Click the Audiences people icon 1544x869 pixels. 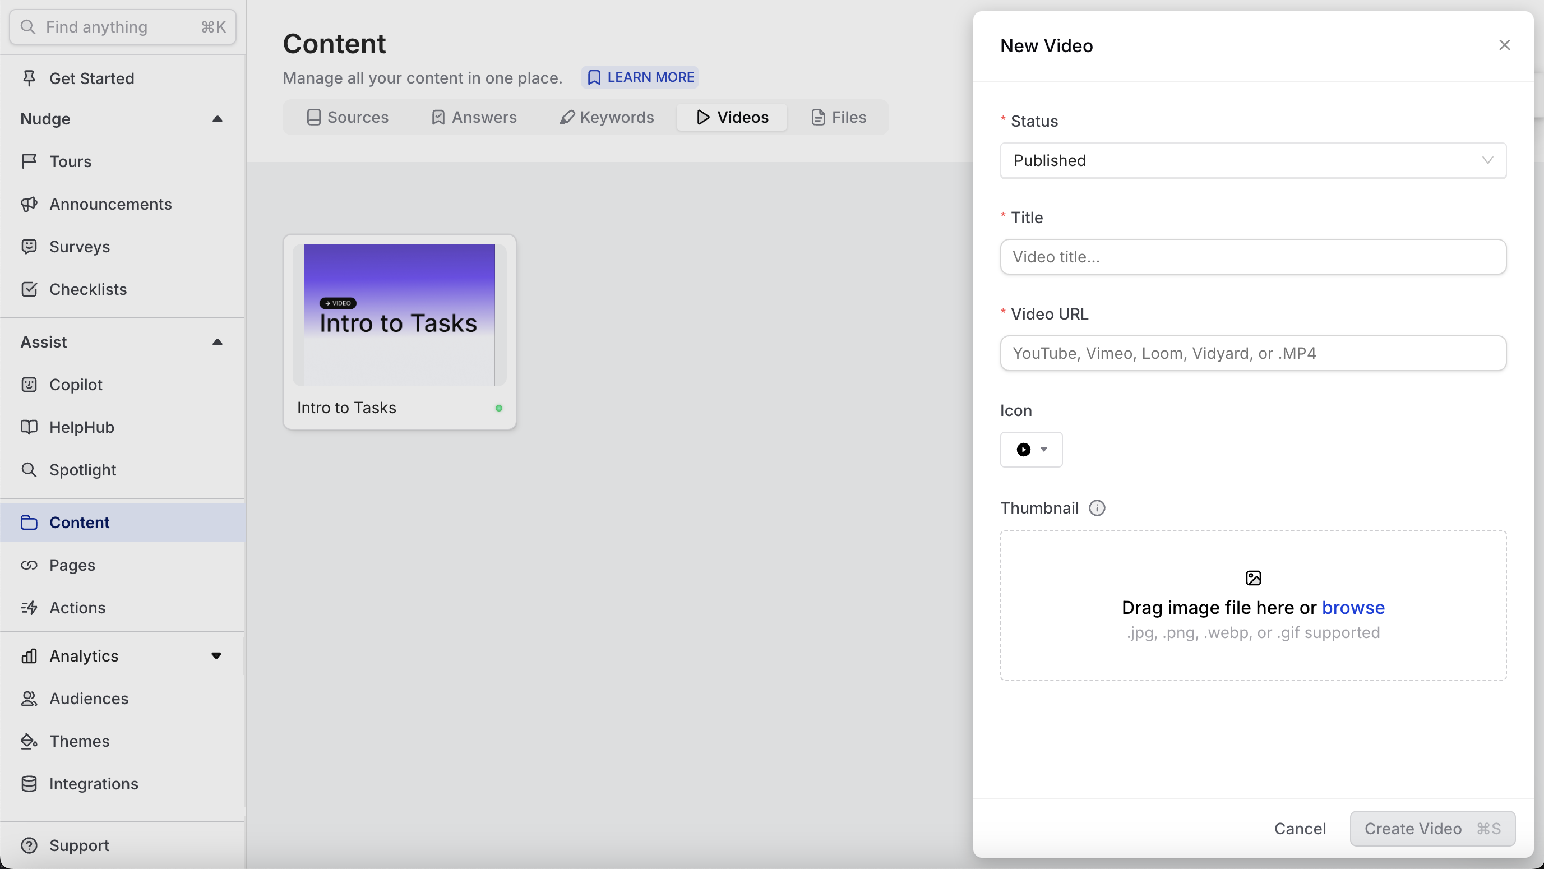(29, 698)
